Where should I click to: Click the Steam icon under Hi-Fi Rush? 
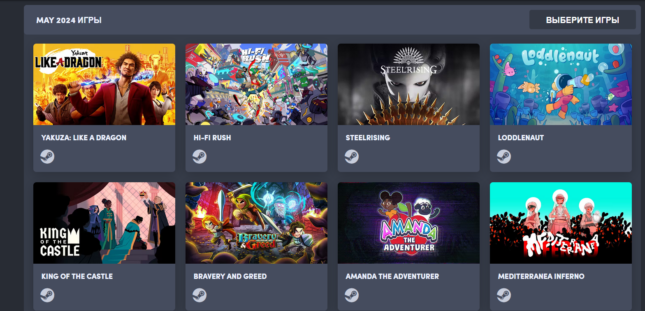coord(200,157)
